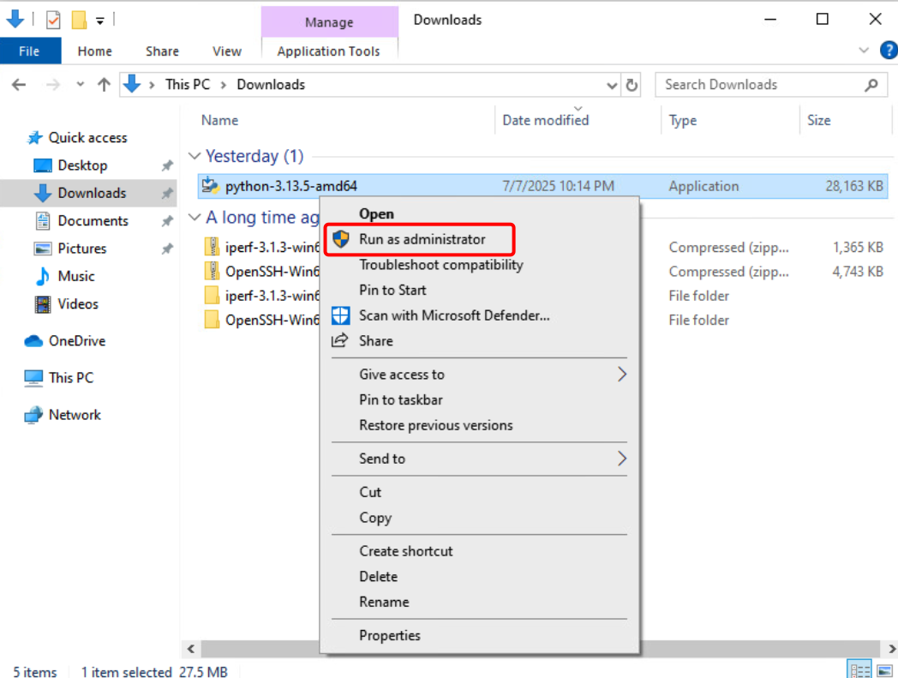Expand the Send to submenu
This screenshot has height=678, width=898.
(x=621, y=459)
